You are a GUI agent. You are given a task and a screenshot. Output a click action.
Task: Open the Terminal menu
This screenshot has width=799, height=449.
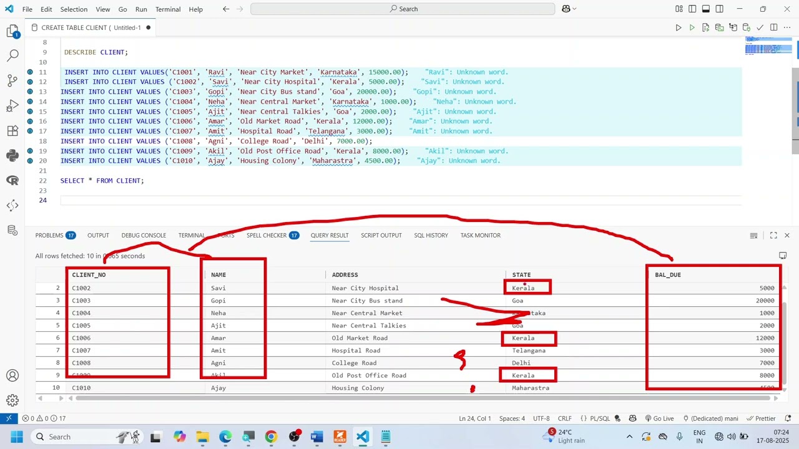[x=168, y=9]
